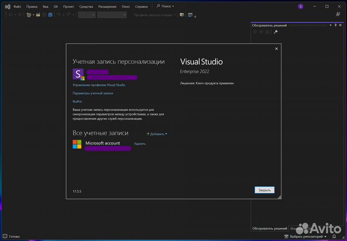Click the home icon in Solution Explorer
Screen dimensions: 347x241
267,32
